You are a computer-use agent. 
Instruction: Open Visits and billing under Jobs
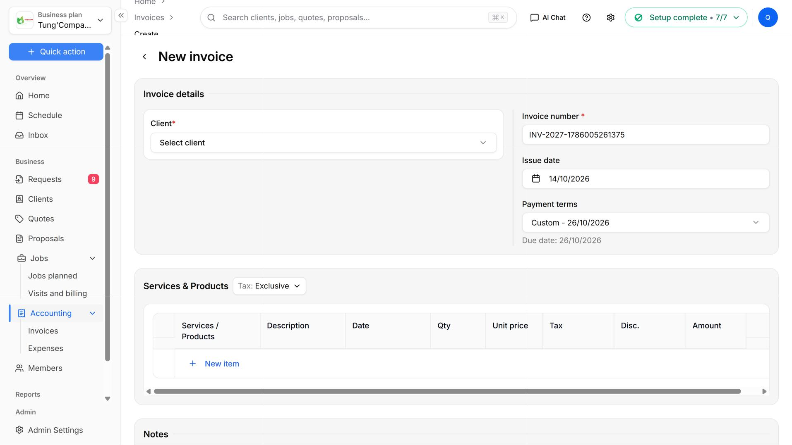(58, 293)
